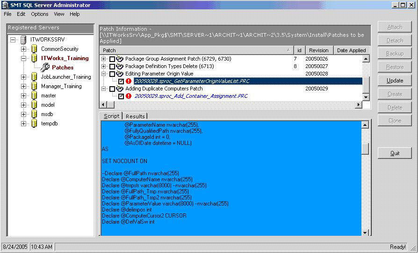Click the Quit button
Image resolution: width=418 pixels, height=253 pixels.
(395, 153)
